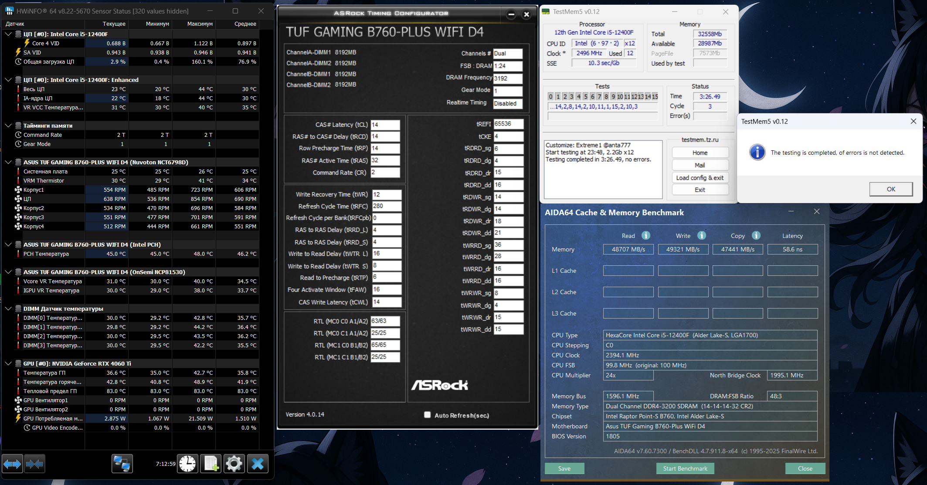
Task: Click the tREFI value field
Action: tap(508, 124)
